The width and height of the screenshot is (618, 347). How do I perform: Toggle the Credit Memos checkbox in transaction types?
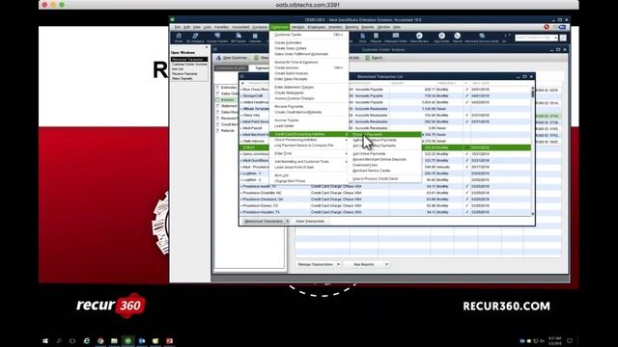217,124
